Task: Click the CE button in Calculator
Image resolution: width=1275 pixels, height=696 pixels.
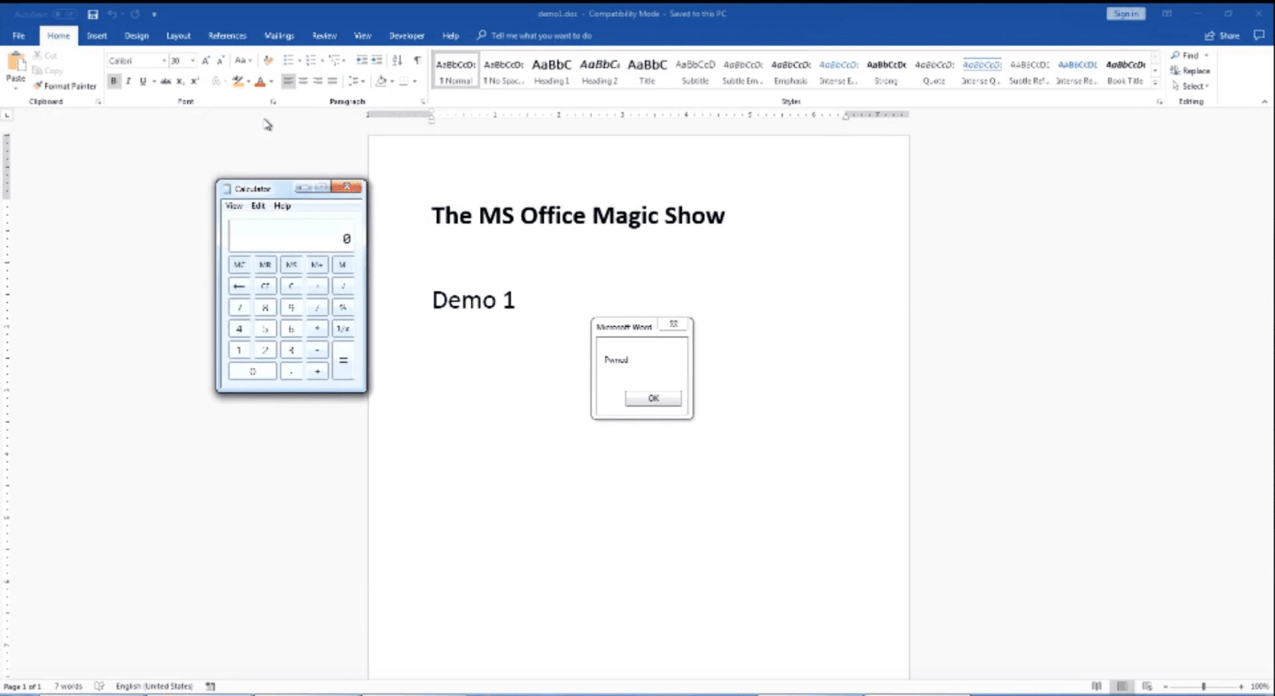Action: point(265,286)
